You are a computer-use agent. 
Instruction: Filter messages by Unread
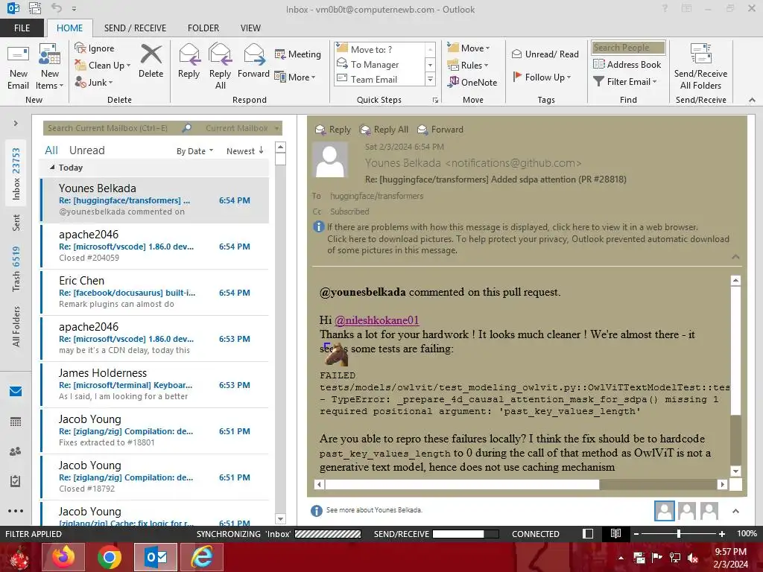click(86, 150)
